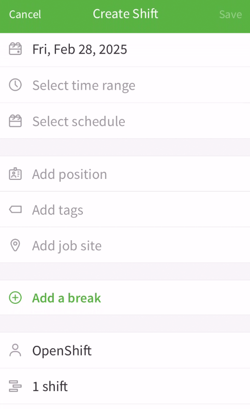
Task: Tap the clock icon for time range
Action: tap(15, 85)
